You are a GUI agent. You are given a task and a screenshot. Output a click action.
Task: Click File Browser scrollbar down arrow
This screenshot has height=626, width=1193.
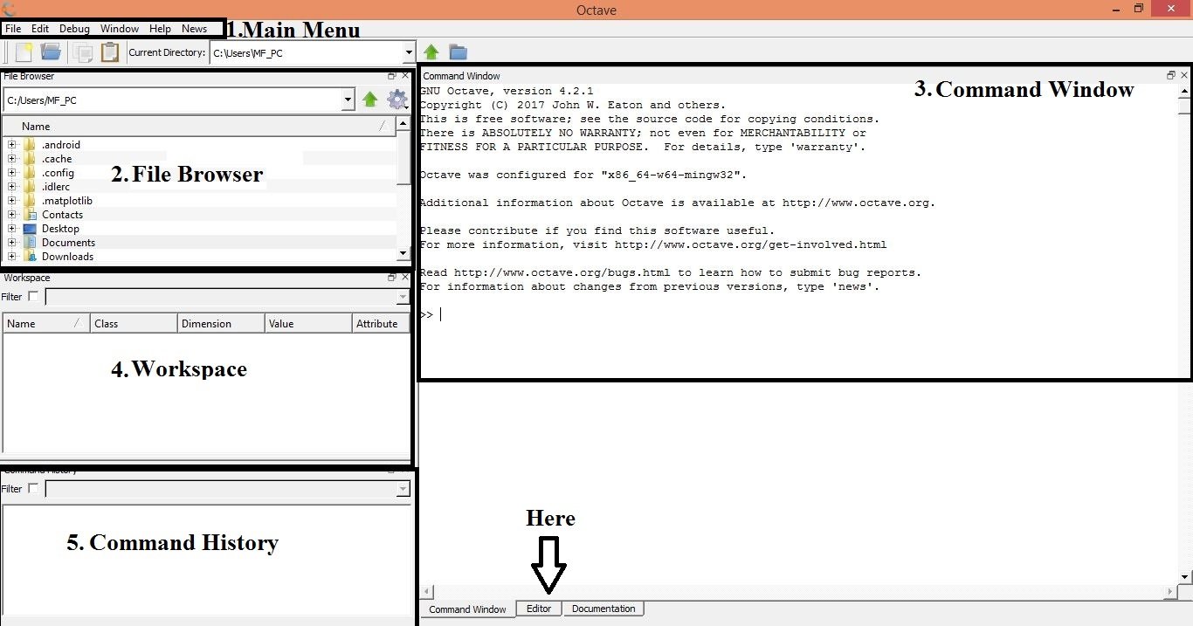(x=403, y=253)
